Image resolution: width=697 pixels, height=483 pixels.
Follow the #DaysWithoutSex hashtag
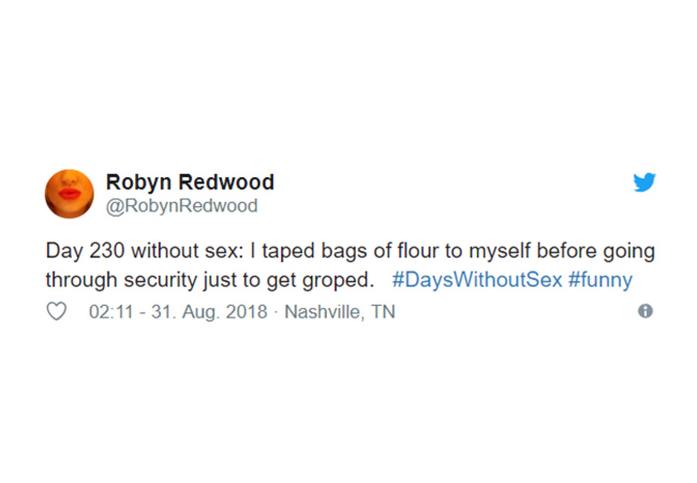(477, 279)
